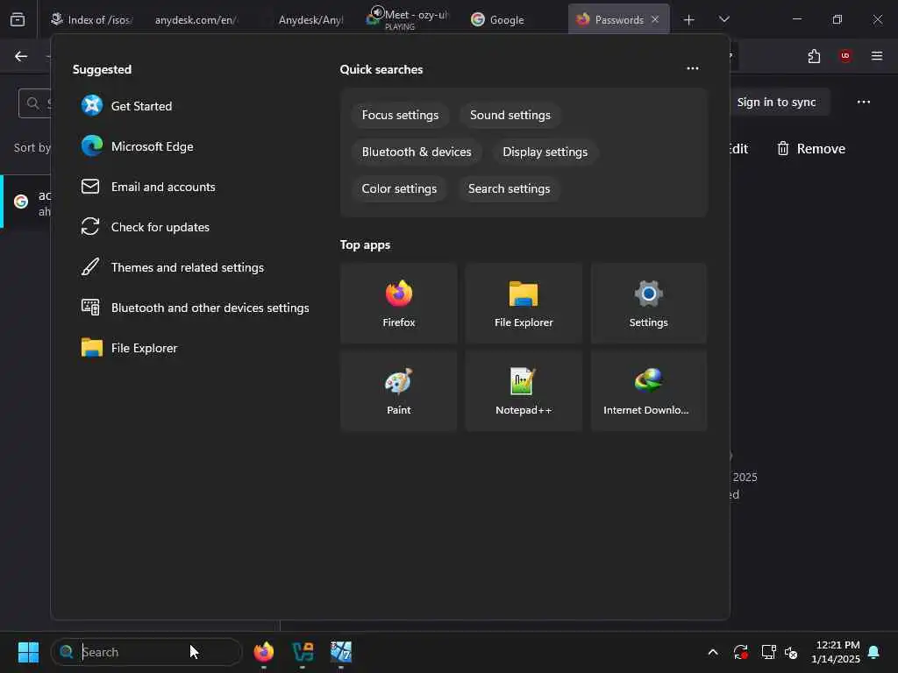Click the Focus settings quick search
Image resolution: width=898 pixels, height=673 pixels.
coord(400,115)
